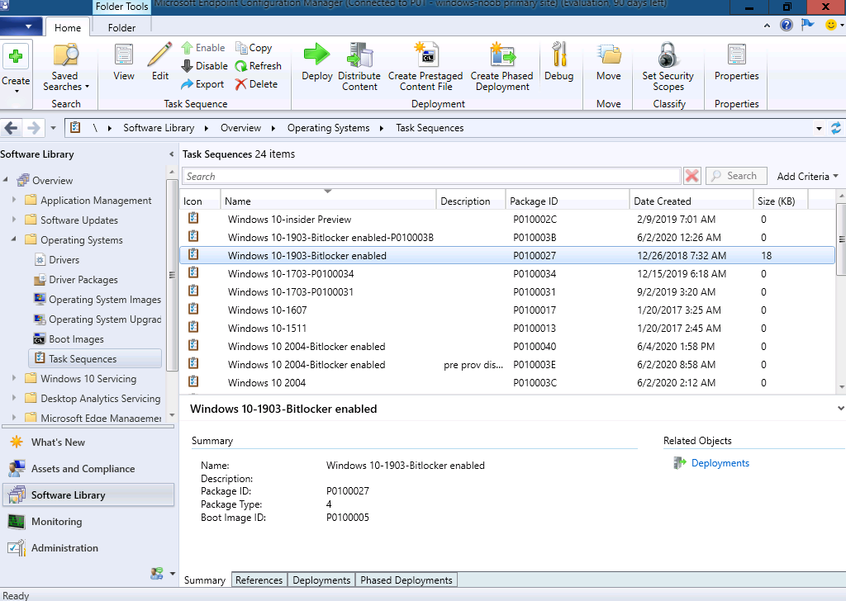Sort by the Name column header

pyautogui.click(x=328, y=201)
